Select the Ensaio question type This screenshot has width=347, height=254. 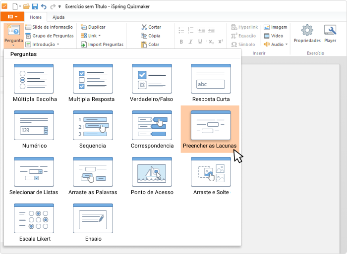click(x=93, y=222)
